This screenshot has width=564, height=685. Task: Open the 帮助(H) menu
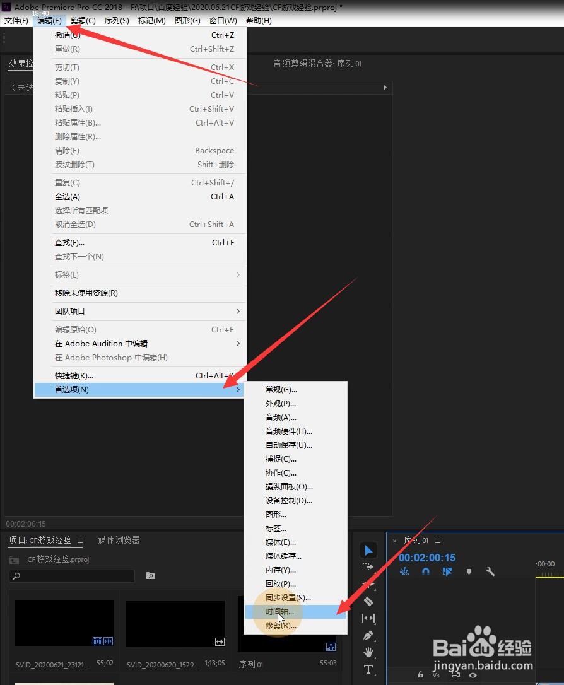[x=259, y=21]
